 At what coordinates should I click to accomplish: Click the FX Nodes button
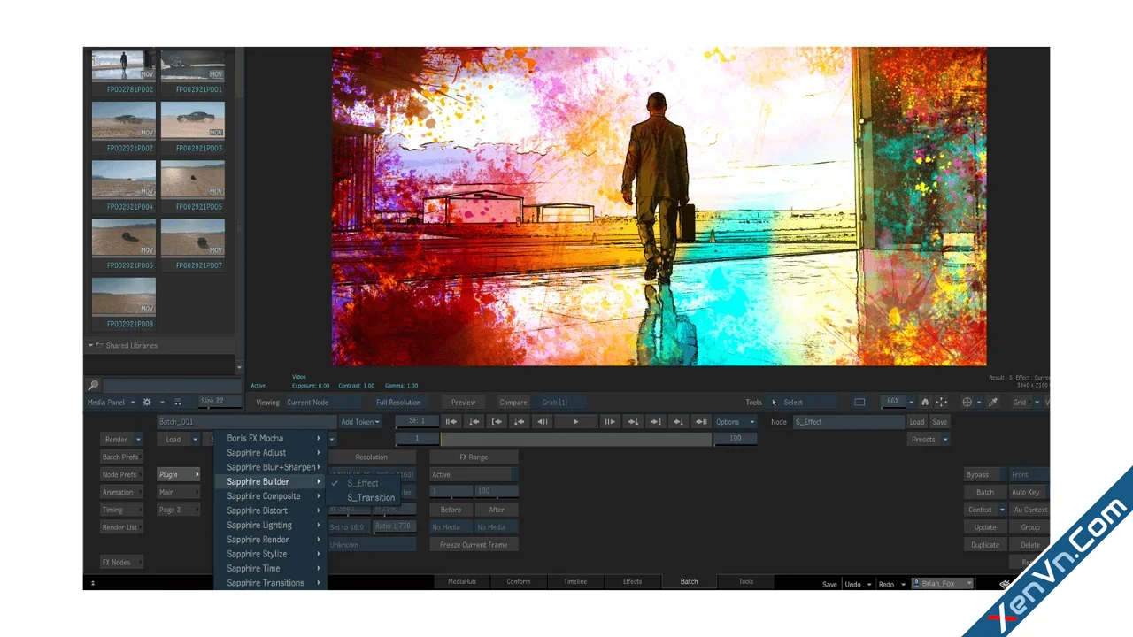pyautogui.click(x=121, y=563)
